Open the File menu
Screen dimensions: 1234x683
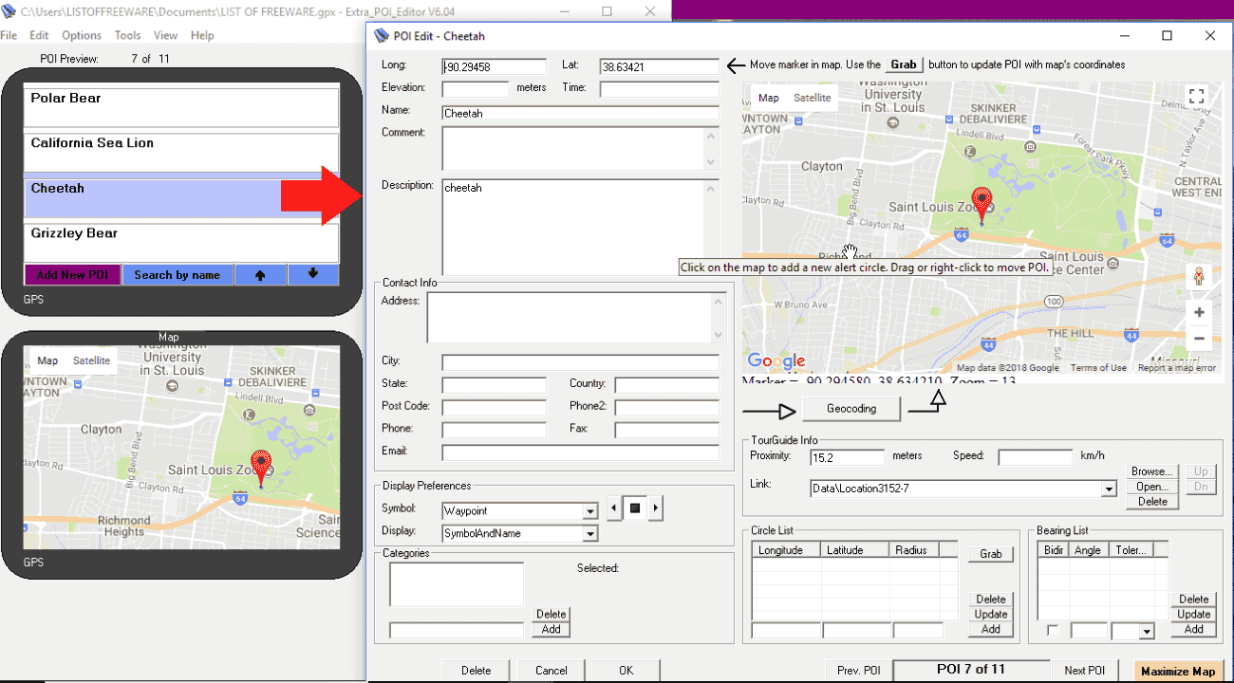tap(9, 35)
